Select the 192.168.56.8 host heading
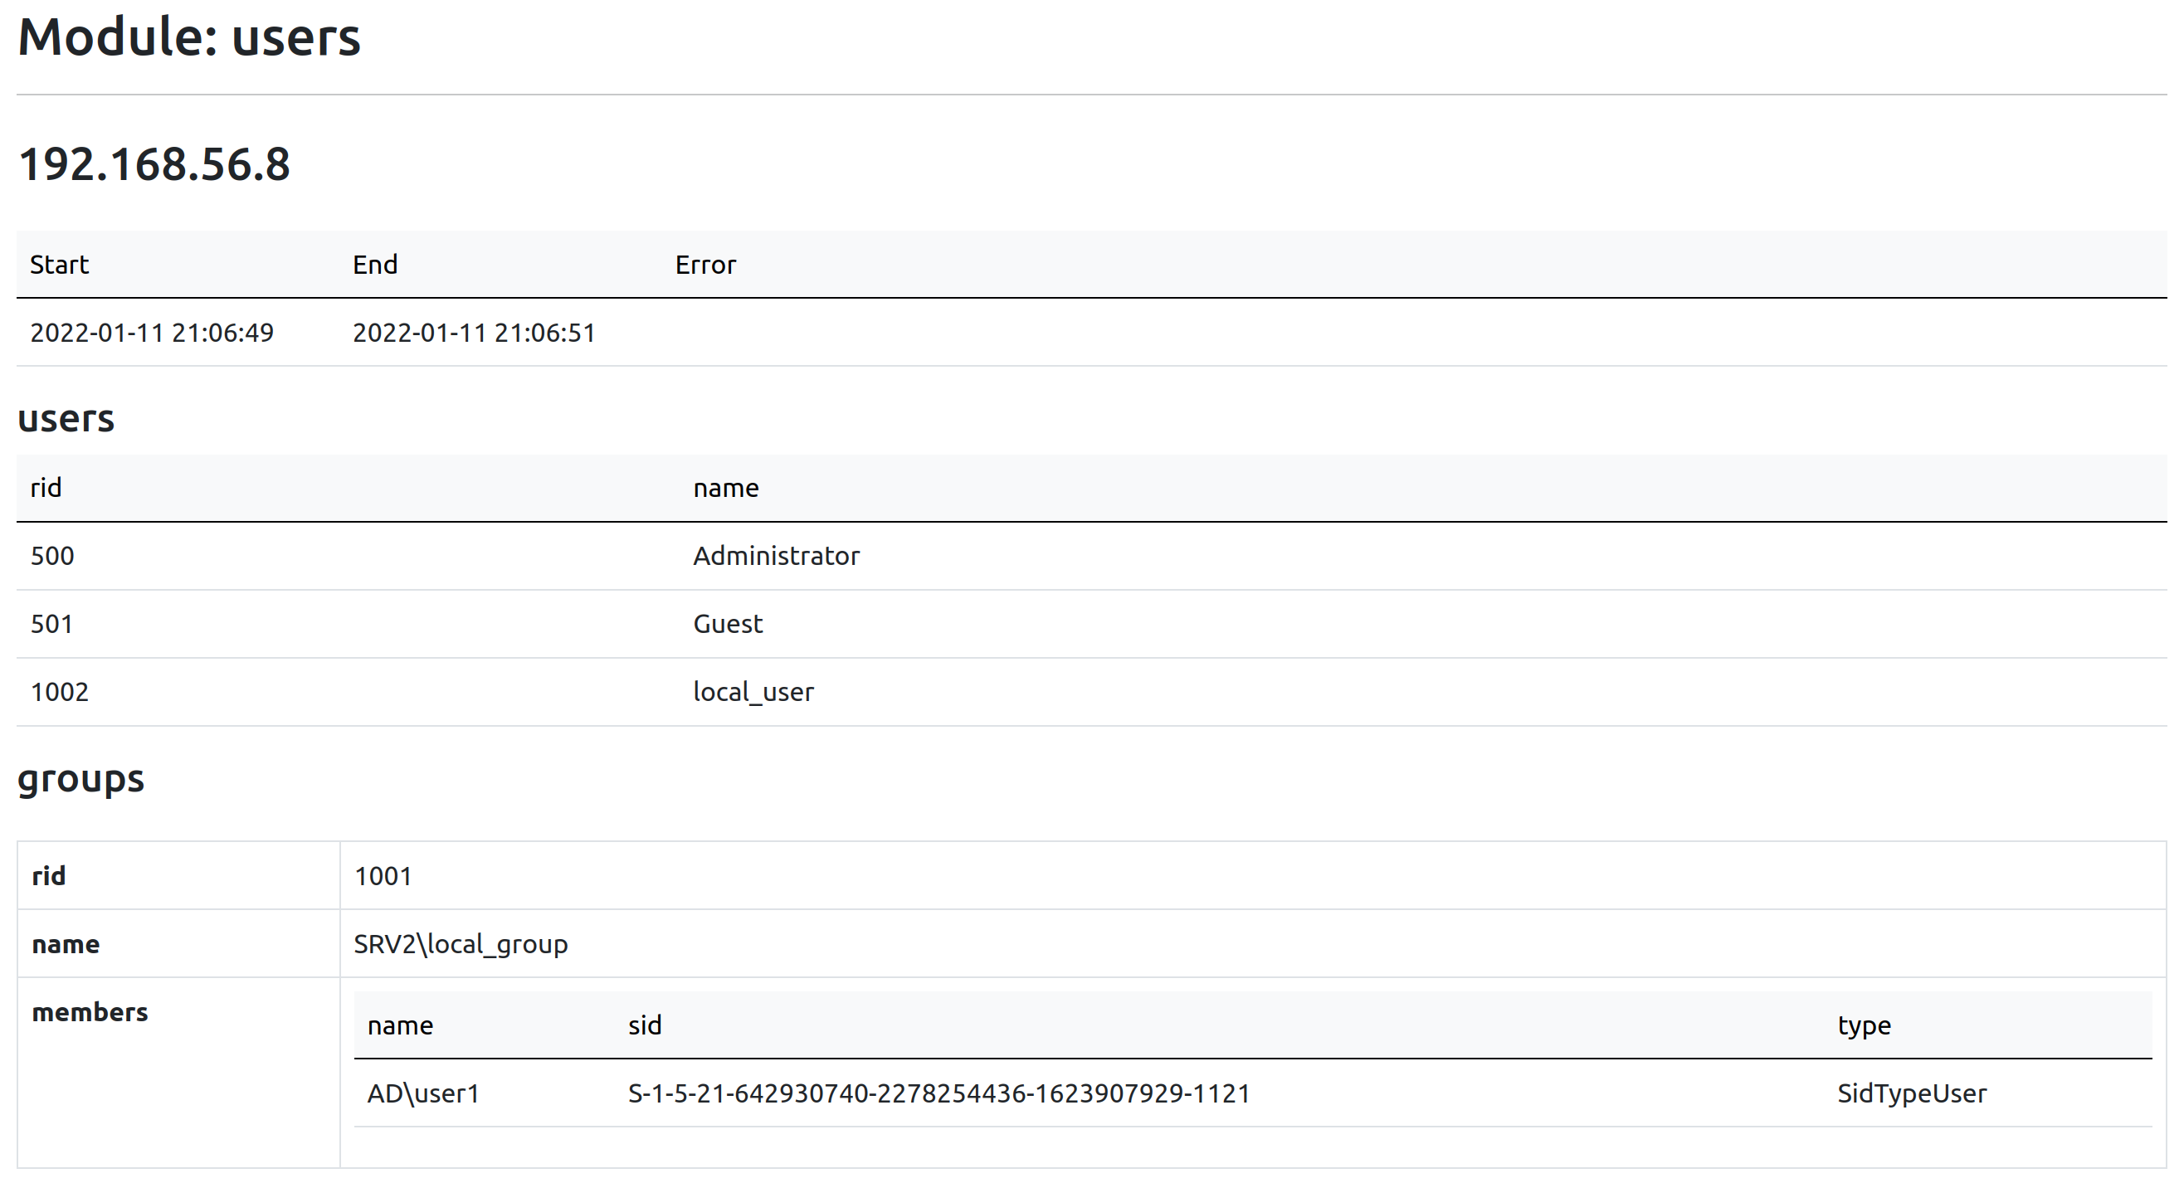The image size is (2184, 1183). pos(154,164)
